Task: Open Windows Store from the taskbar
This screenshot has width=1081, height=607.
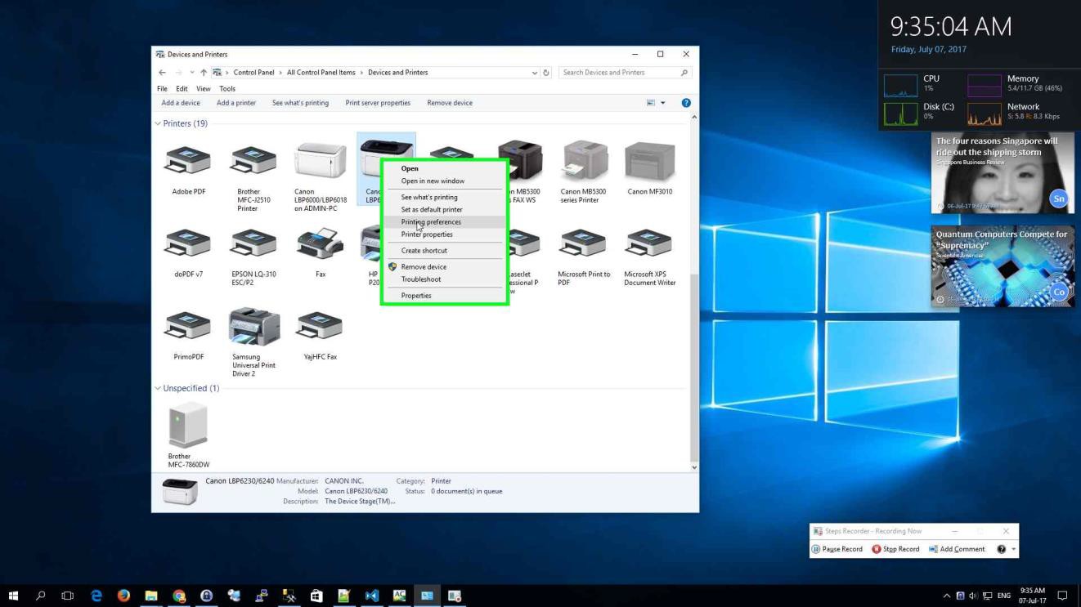Action: (316, 596)
